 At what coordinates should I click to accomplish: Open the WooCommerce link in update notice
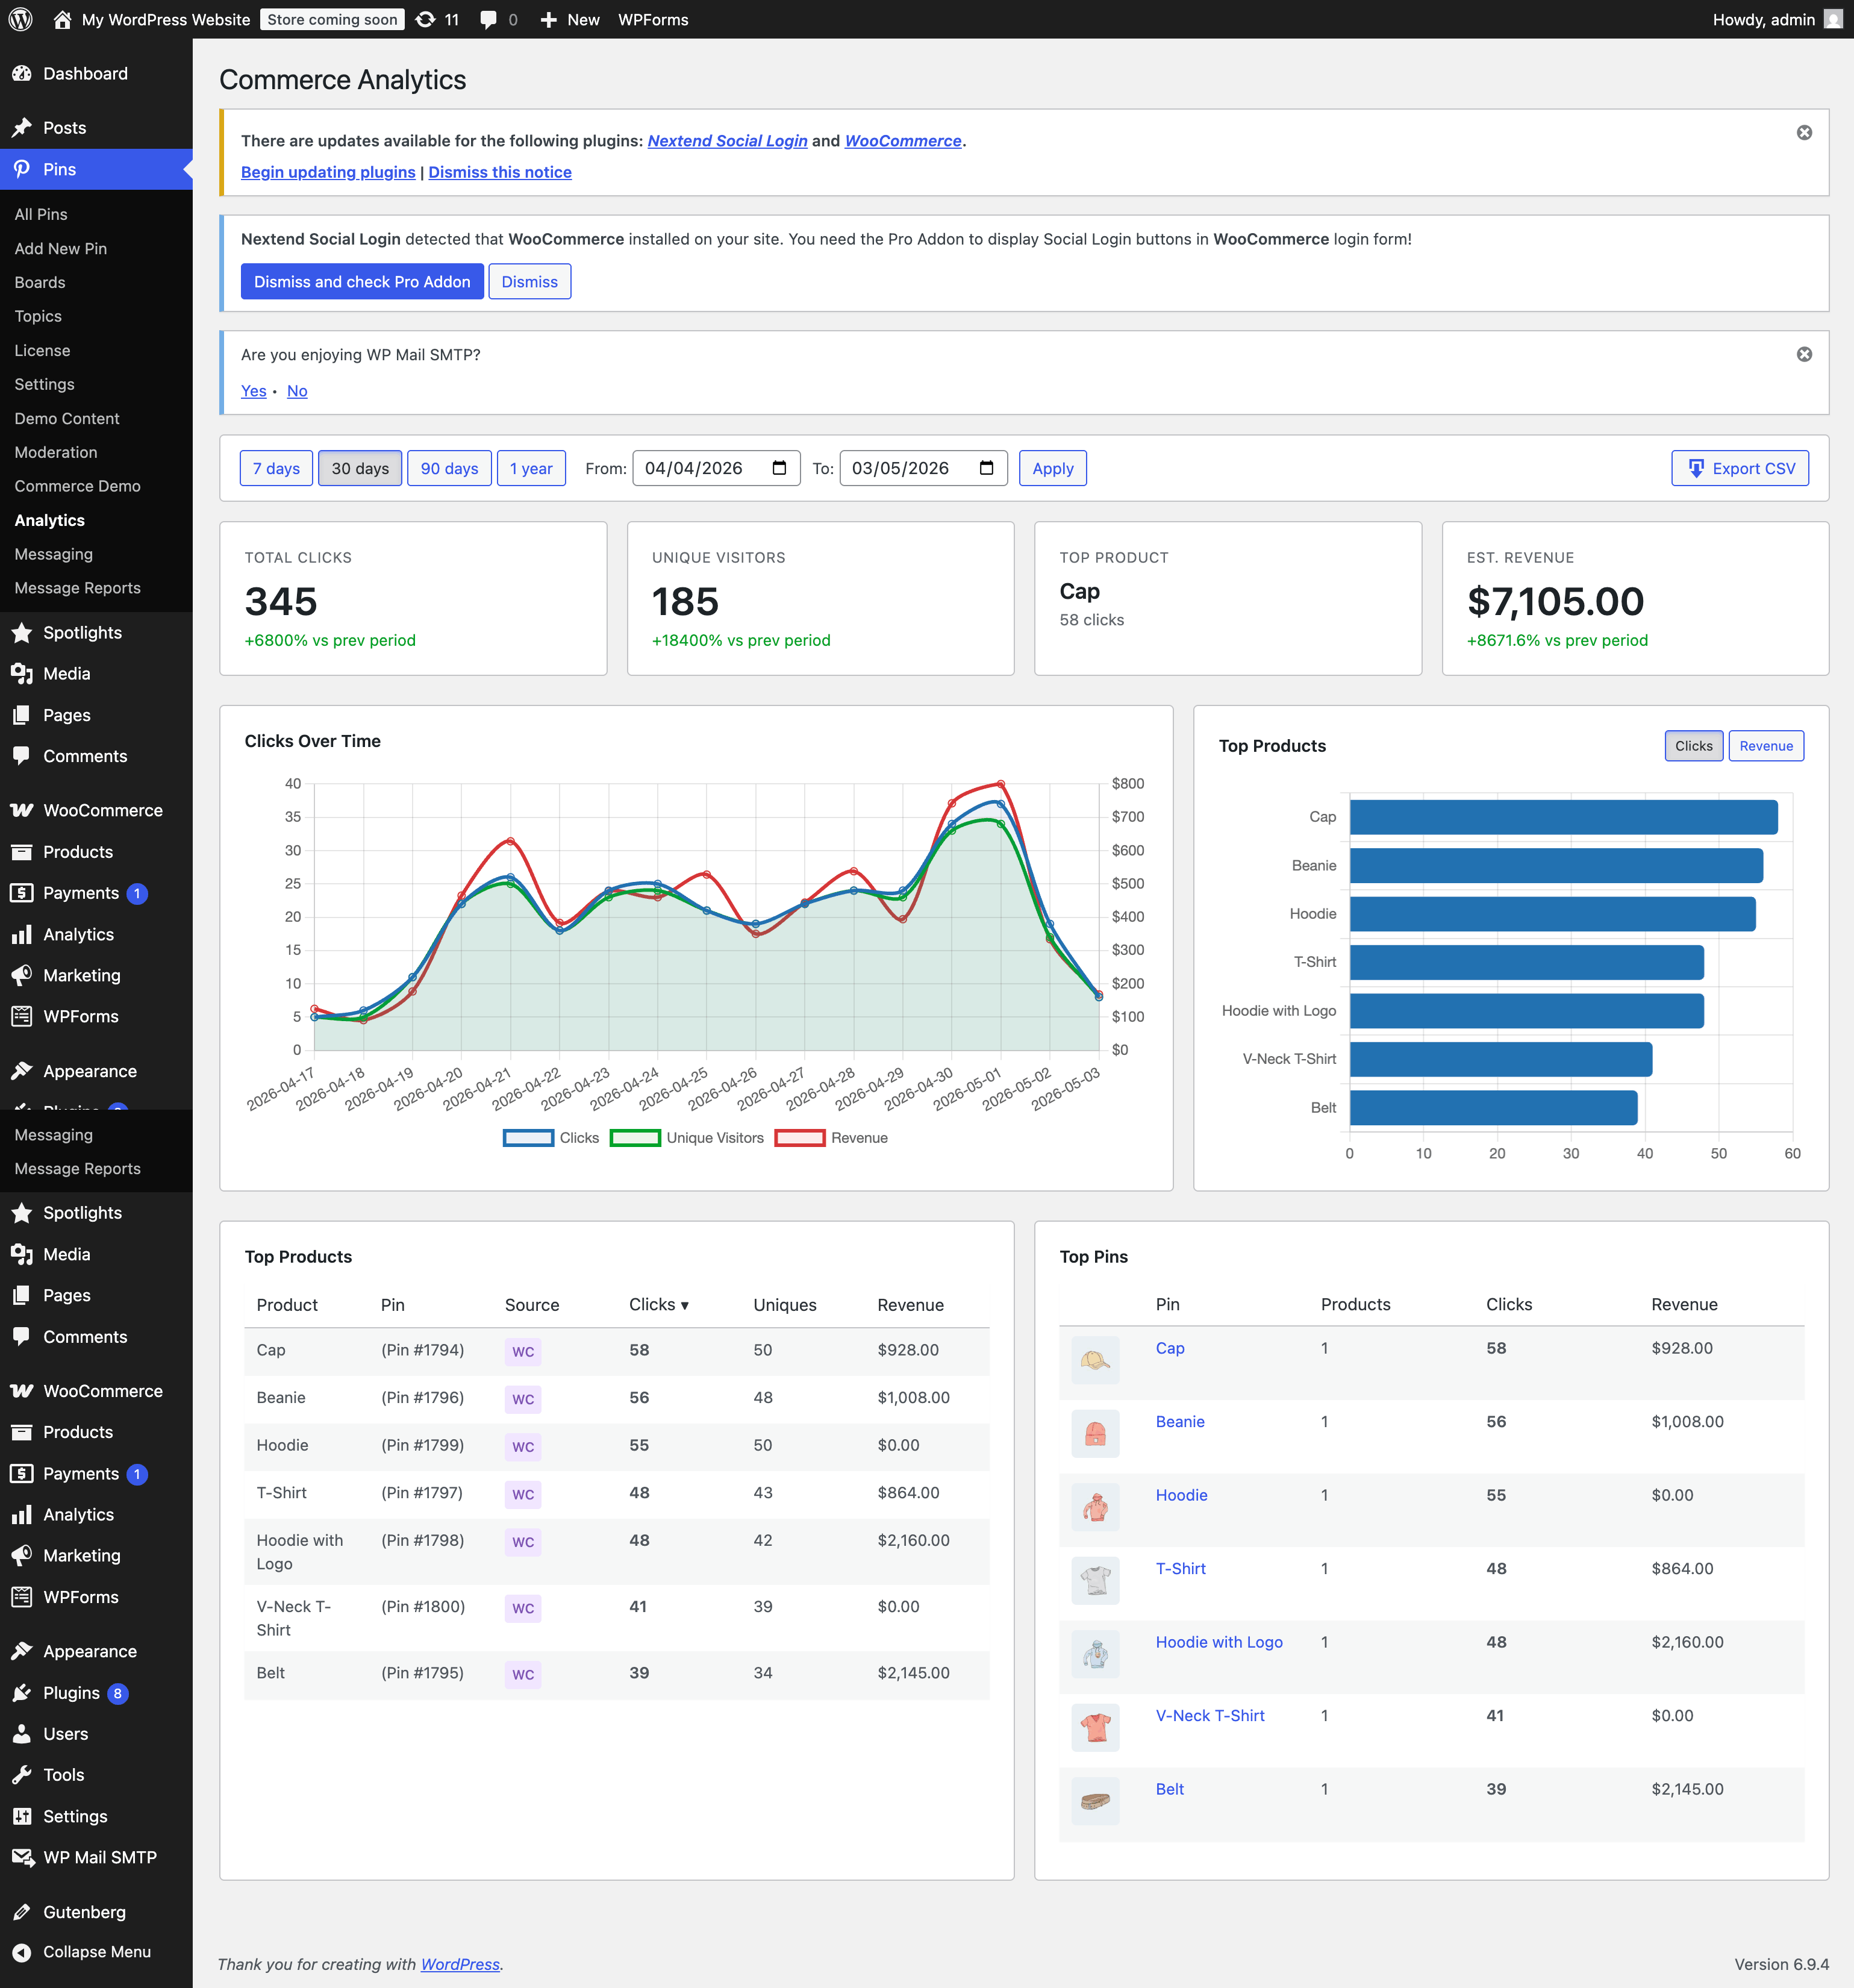pos(903,141)
